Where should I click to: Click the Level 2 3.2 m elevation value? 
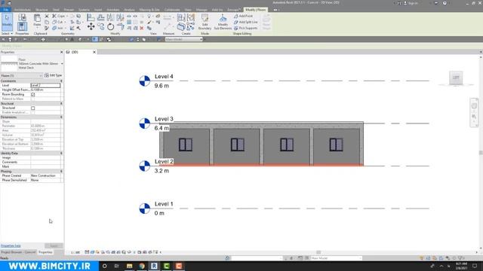162,171
